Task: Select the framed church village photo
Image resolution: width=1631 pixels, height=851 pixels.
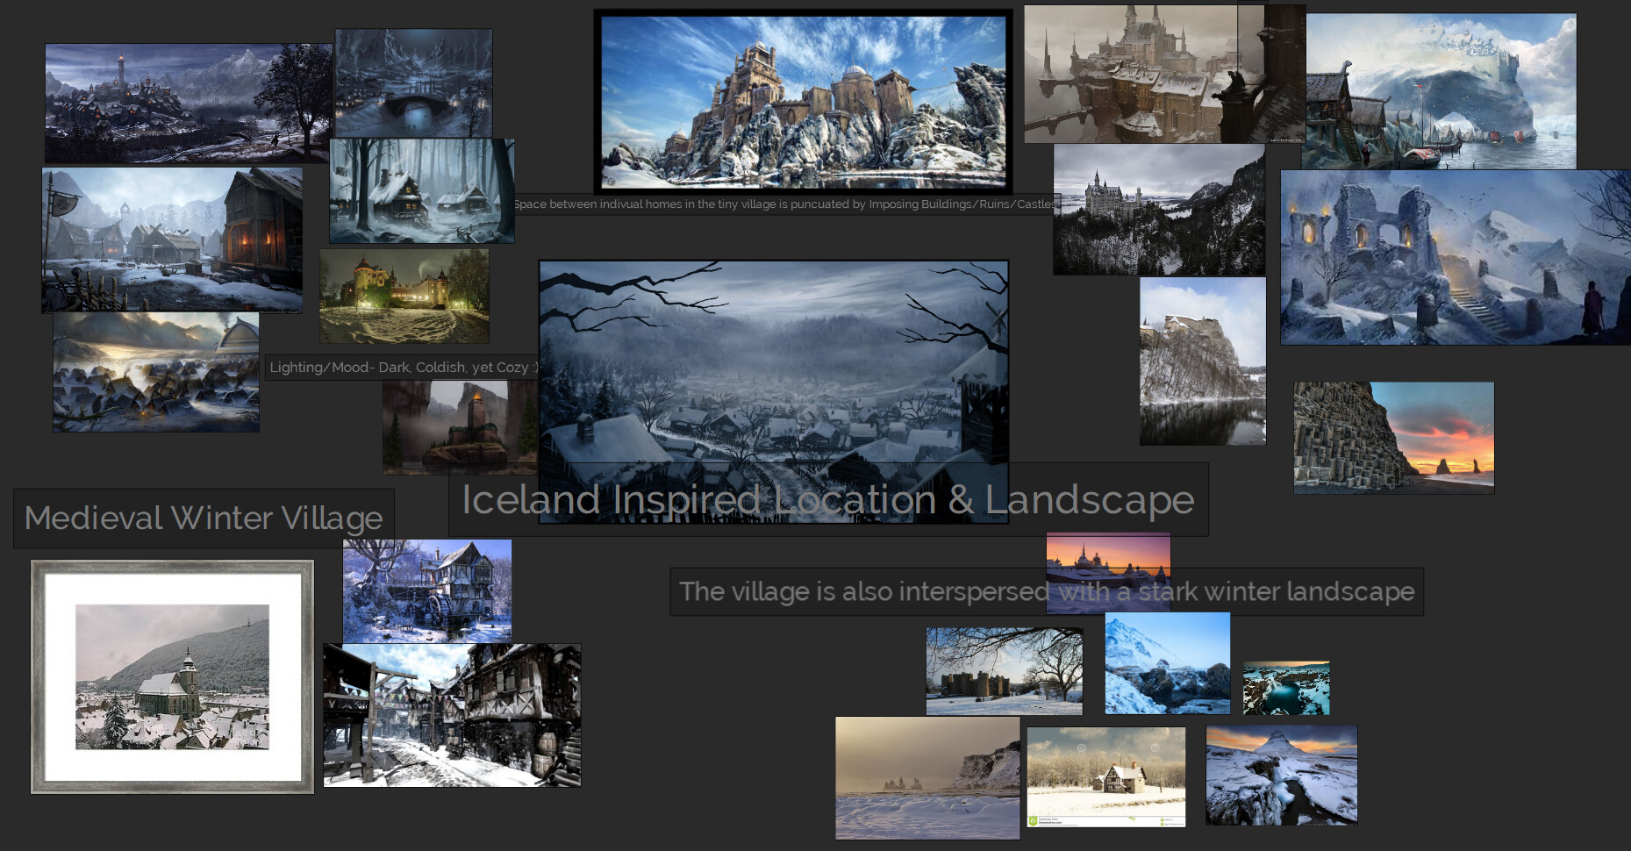Action: pyautogui.click(x=172, y=676)
